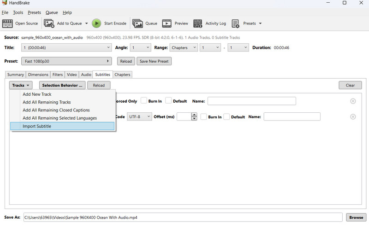Viewport: 369px width, 226px height.
Task: Enable Burn In on first subtitle track
Action: (144, 101)
